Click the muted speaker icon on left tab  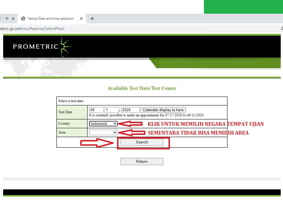[x=7, y=18]
